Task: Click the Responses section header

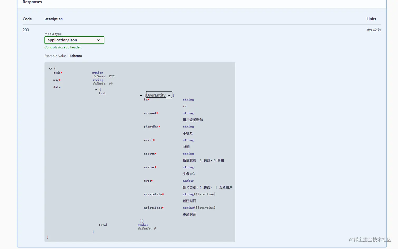Action: 32,2
